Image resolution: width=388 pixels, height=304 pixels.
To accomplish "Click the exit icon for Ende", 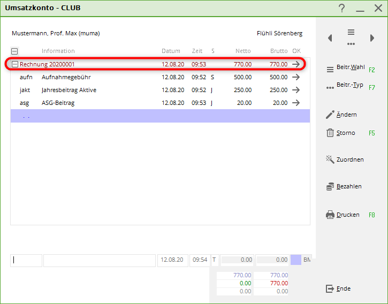I will tap(330, 289).
